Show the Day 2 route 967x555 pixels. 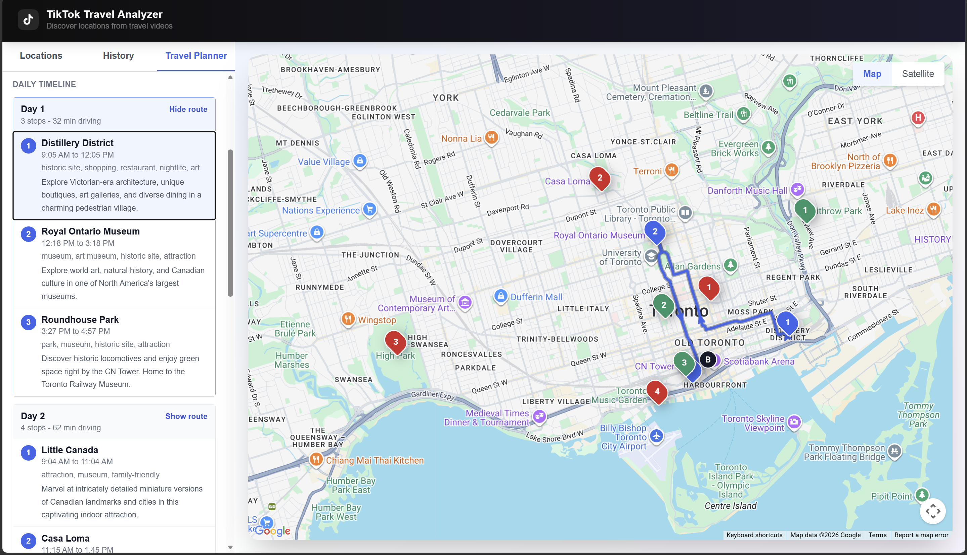point(186,416)
